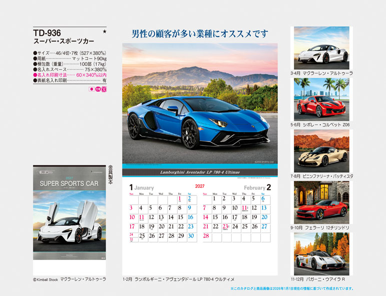
Task: Open the Ferrari 12 Cilindri thumbnail
Action: [x=321, y=202]
